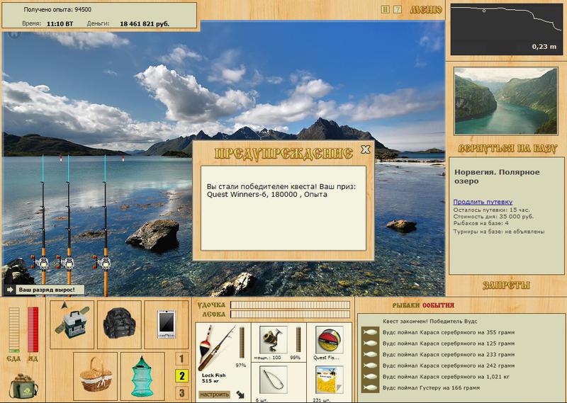567x403 pixels.
Task: Click fish icon for the 125 грамм catch
Action: pyautogui.click(x=370, y=344)
